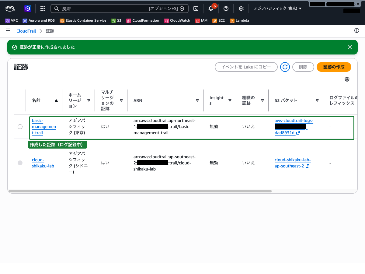Screen dimensions: 365x274
Task: Click はい multi-region cell for basic-management-trail
Action: coord(105,127)
